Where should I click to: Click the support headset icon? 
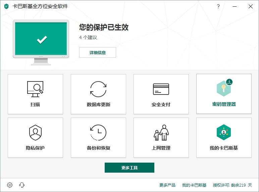(x=22, y=185)
